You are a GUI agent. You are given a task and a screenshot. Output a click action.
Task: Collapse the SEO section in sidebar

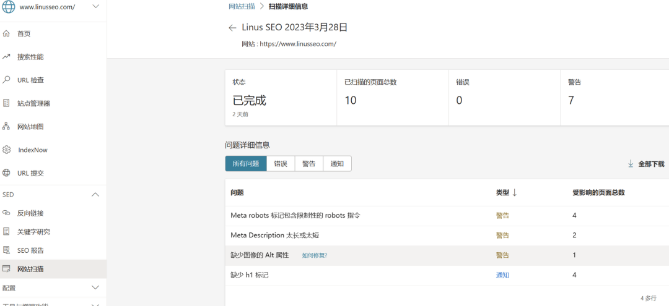(x=95, y=195)
